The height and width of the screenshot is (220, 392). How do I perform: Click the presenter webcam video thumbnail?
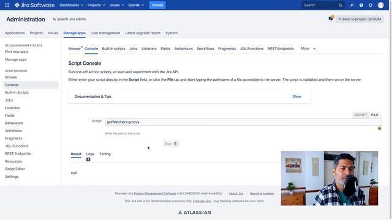(x=330, y=178)
